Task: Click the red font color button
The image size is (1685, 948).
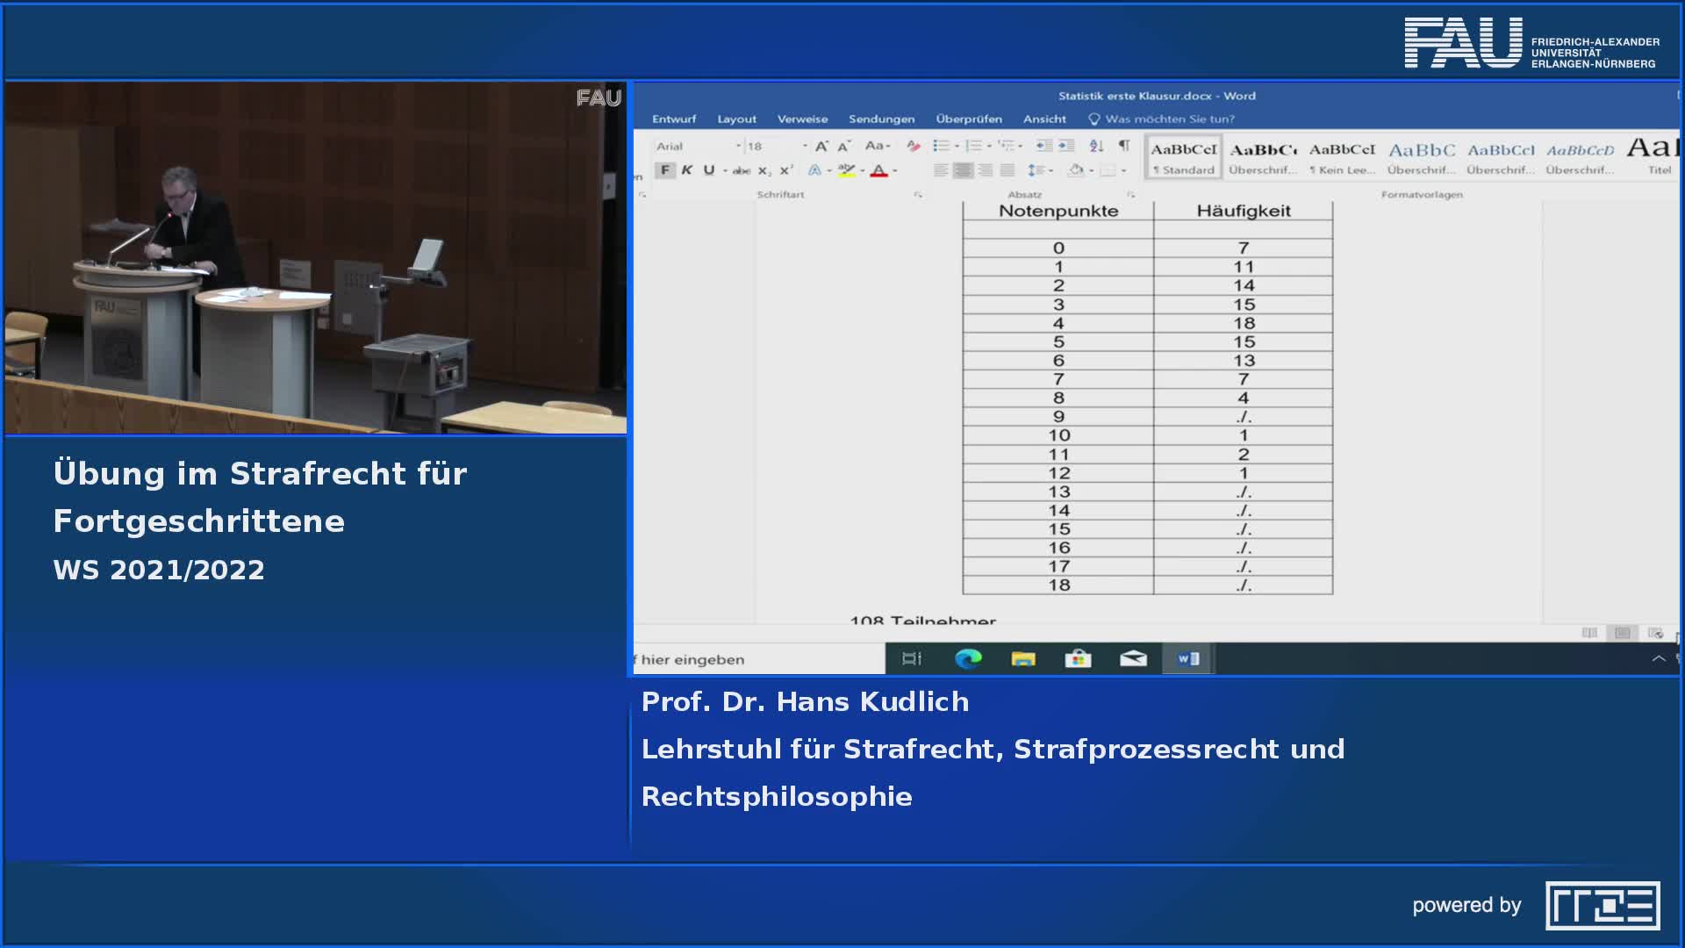Action: 878,170
